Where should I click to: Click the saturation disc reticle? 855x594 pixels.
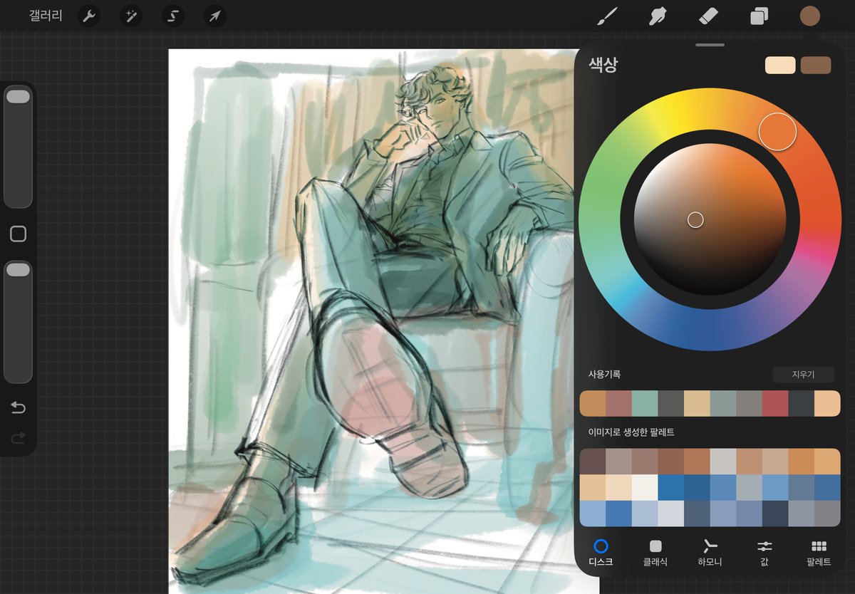pos(695,220)
